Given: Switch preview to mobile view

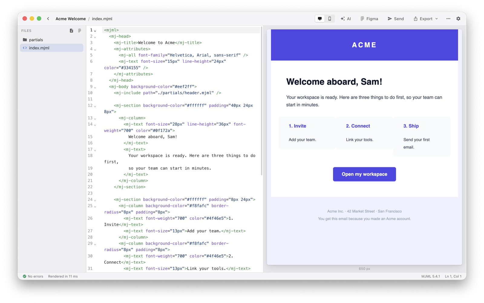Looking at the screenshot, I should [x=330, y=19].
